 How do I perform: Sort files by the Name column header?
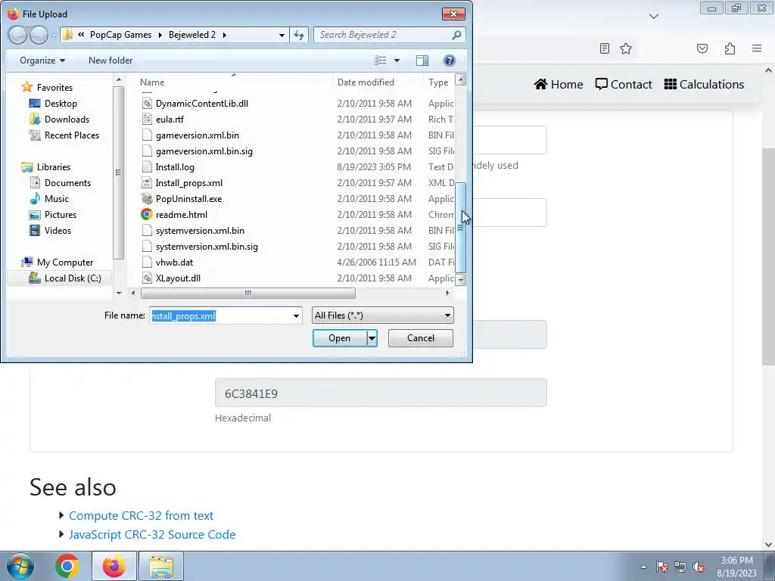pos(151,82)
